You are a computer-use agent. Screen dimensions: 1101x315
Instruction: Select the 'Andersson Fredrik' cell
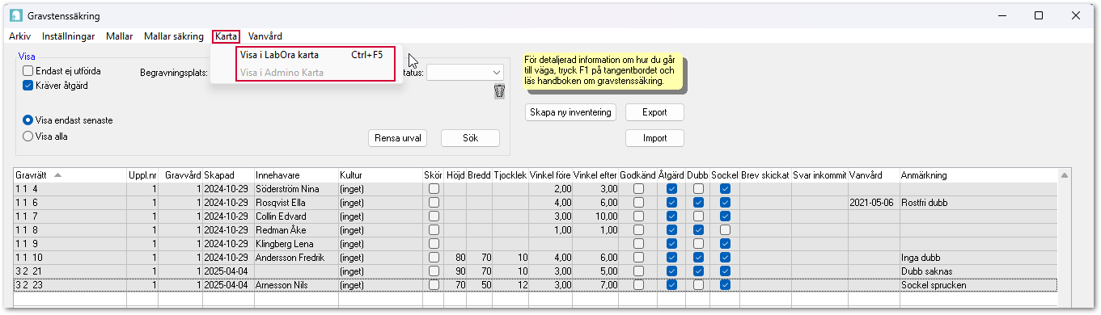click(x=296, y=258)
